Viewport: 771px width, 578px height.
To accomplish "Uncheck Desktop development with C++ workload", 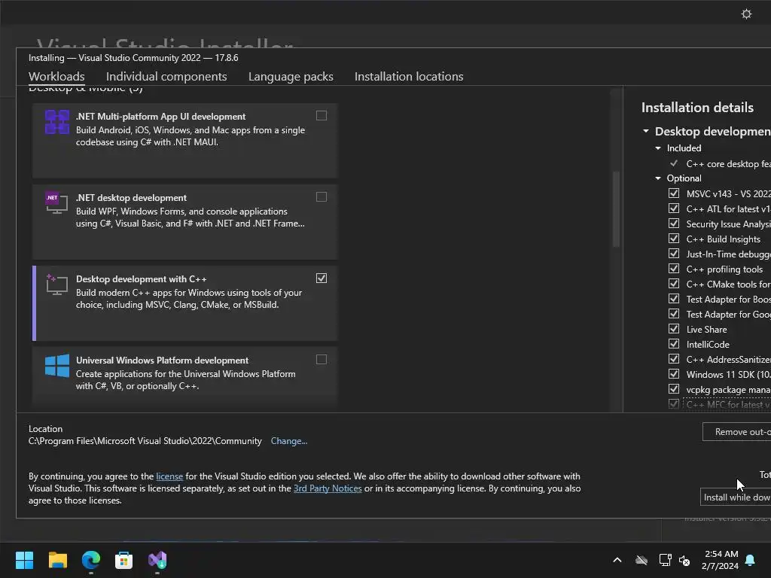I will coord(321,278).
